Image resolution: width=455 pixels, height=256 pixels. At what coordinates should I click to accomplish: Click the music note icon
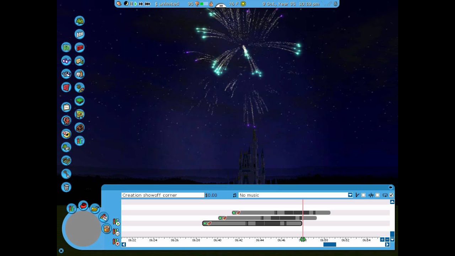pos(235,195)
